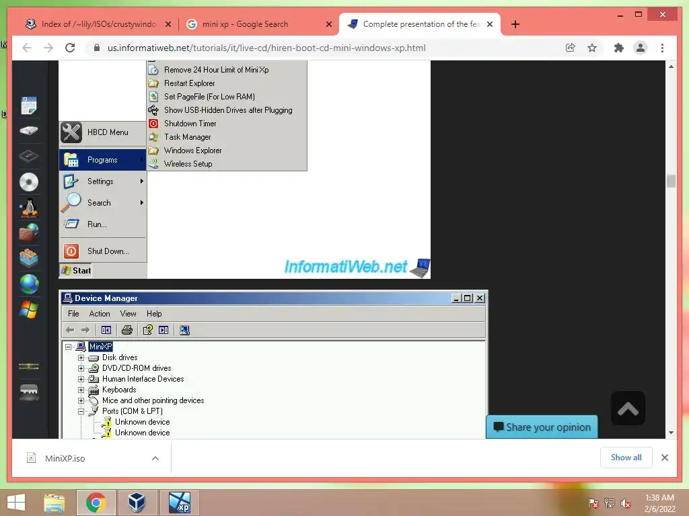
Task: Expand the Disk drives node
Action: pos(81,357)
